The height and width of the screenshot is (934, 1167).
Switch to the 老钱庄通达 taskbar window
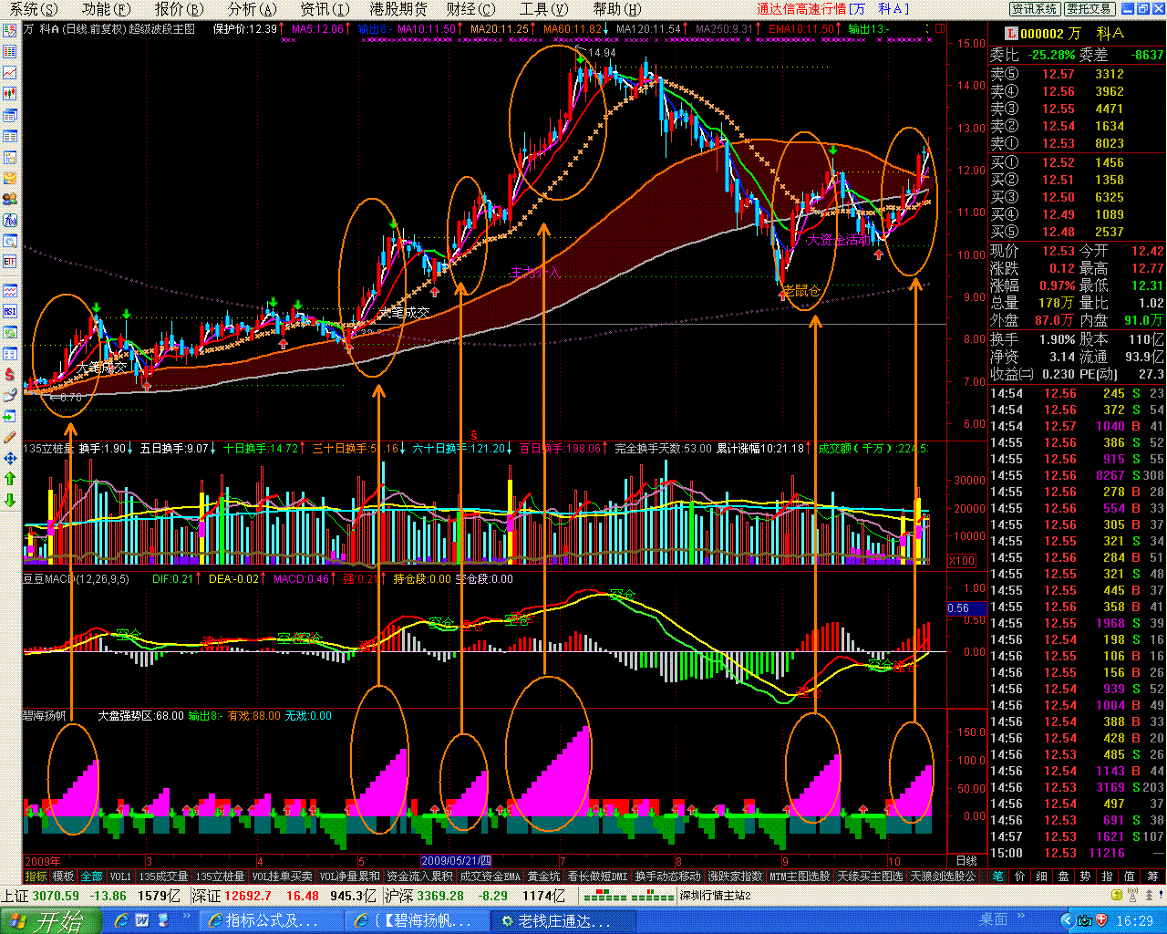pyautogui.click(x=562, y=920)
